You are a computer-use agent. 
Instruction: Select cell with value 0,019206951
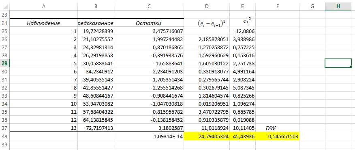(207, 104)
